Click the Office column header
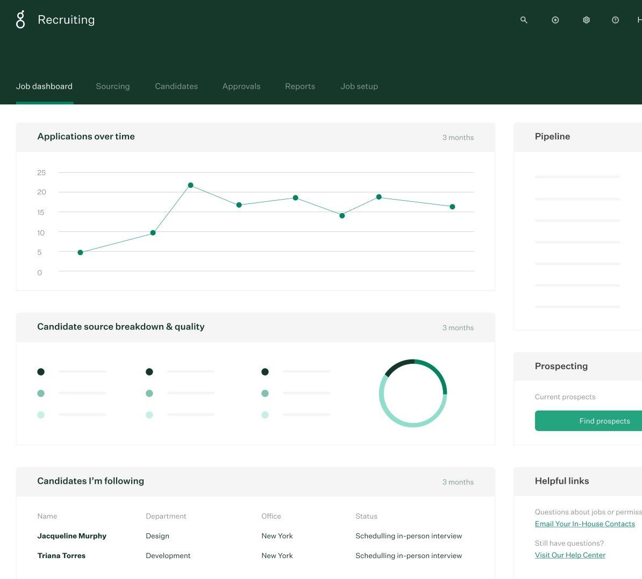Image resolution: width=642 pixels, height=579 pixels. pos(271,516)
